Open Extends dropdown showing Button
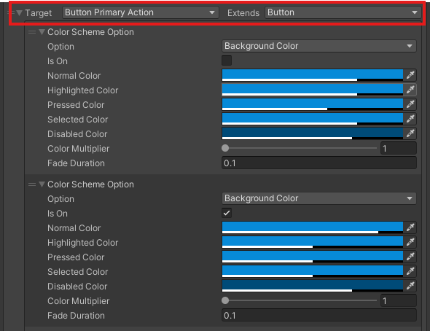430x331 pixels. coord(343,12)
